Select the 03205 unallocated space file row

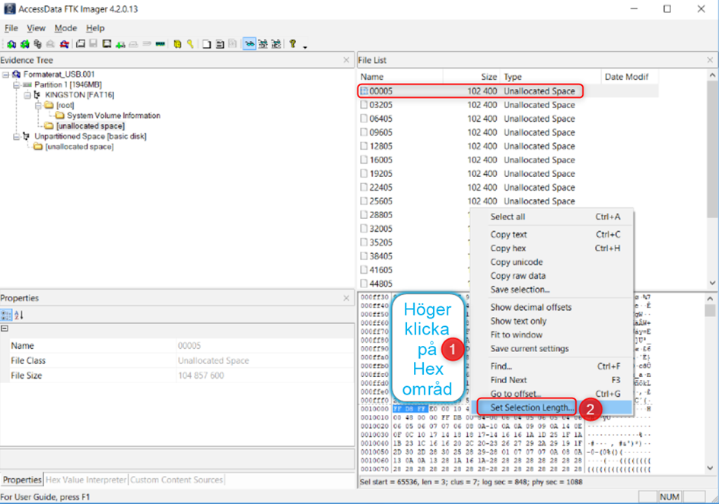380,105
